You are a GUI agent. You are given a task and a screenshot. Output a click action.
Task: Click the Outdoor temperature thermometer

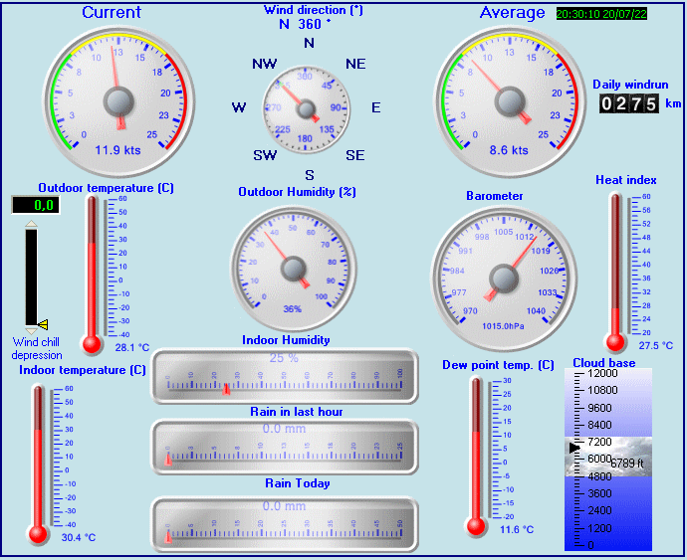pos(93,274)
